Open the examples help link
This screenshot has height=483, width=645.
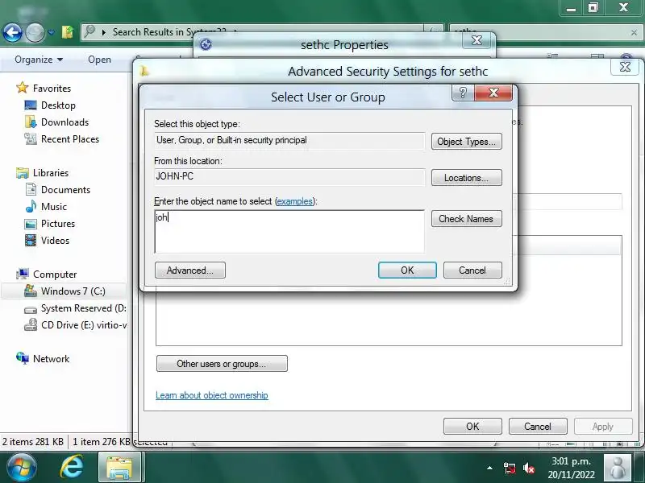pyautogui.click(x=295, y=201)
